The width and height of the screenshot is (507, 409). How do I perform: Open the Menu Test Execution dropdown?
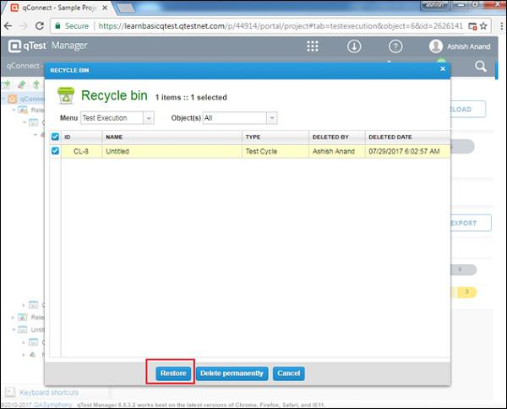[x=117, y=118]
